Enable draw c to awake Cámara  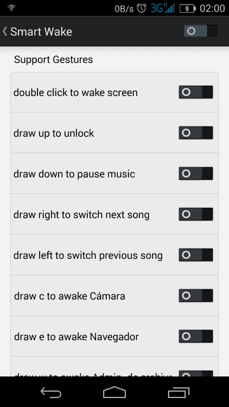click(x=196, y=296)
